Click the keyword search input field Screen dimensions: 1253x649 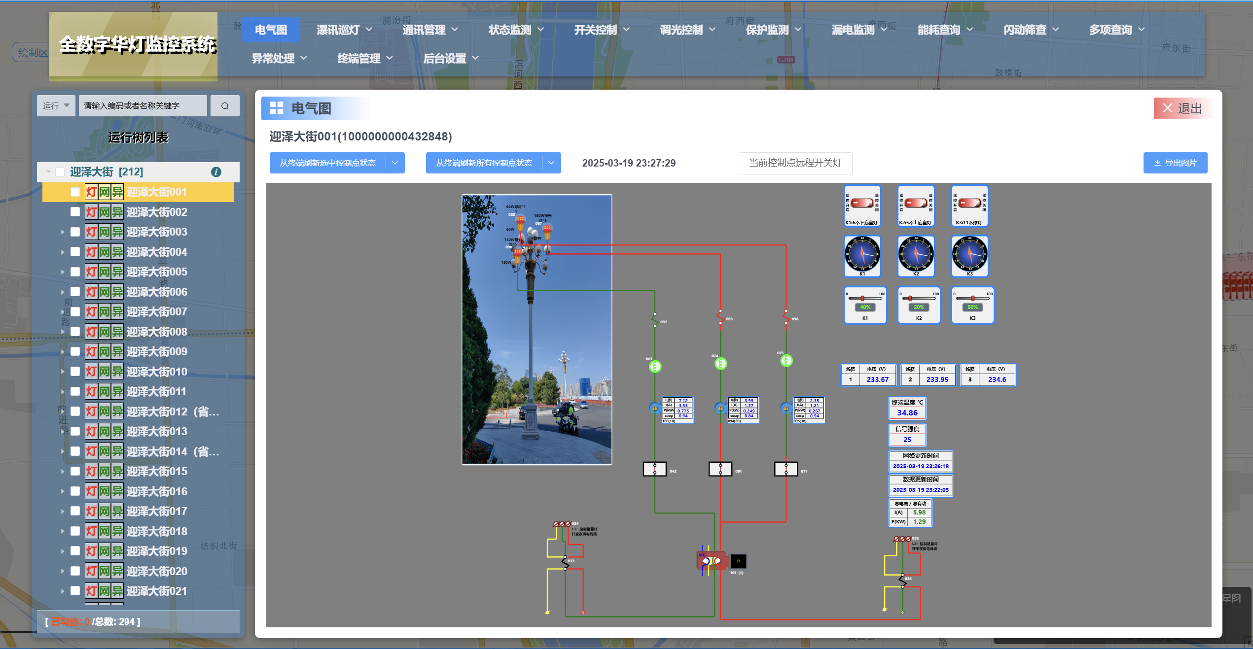pyautogui.click(x=143, y=106)
